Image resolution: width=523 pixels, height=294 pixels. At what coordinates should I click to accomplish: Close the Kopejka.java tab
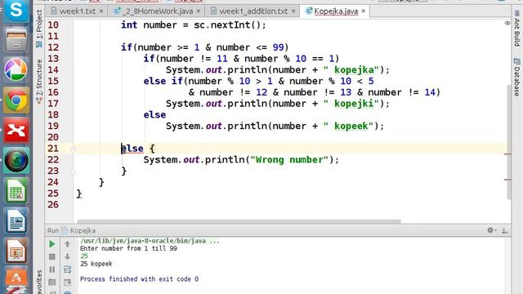[x=364, y=11]
